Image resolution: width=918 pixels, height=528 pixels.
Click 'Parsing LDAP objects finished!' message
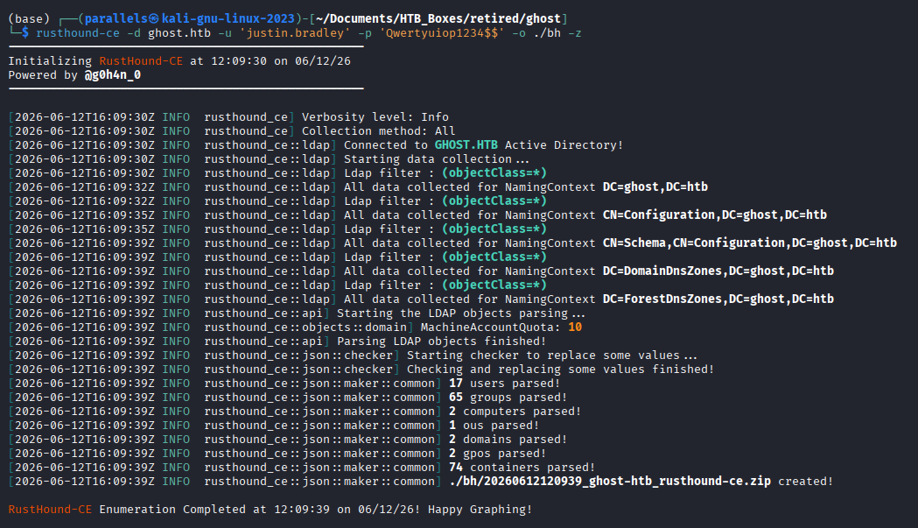[441, 341]
